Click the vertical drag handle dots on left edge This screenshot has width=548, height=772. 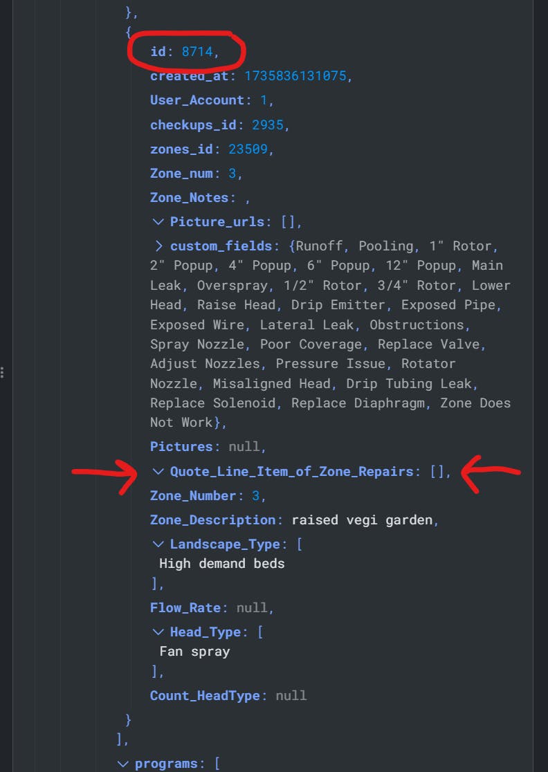click(3, 372)
